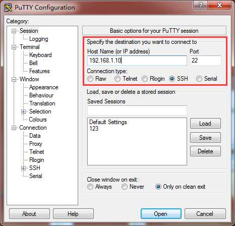Select the Rlogin connection type radio button
Viewport: 235px width, 226px height.
tap(145, 79)
